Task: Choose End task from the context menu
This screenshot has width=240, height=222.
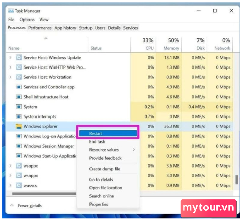Action: tap(97, 141)
